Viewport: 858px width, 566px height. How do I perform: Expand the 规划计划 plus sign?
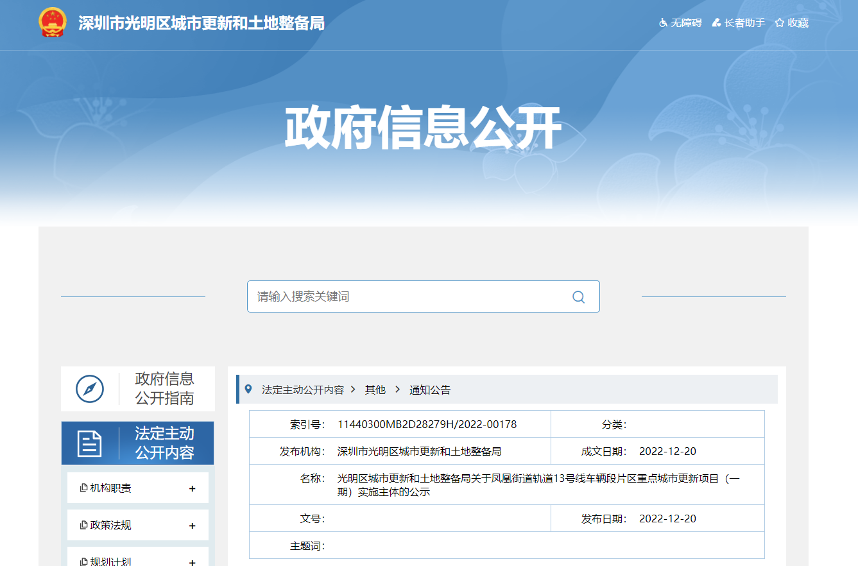192,562
